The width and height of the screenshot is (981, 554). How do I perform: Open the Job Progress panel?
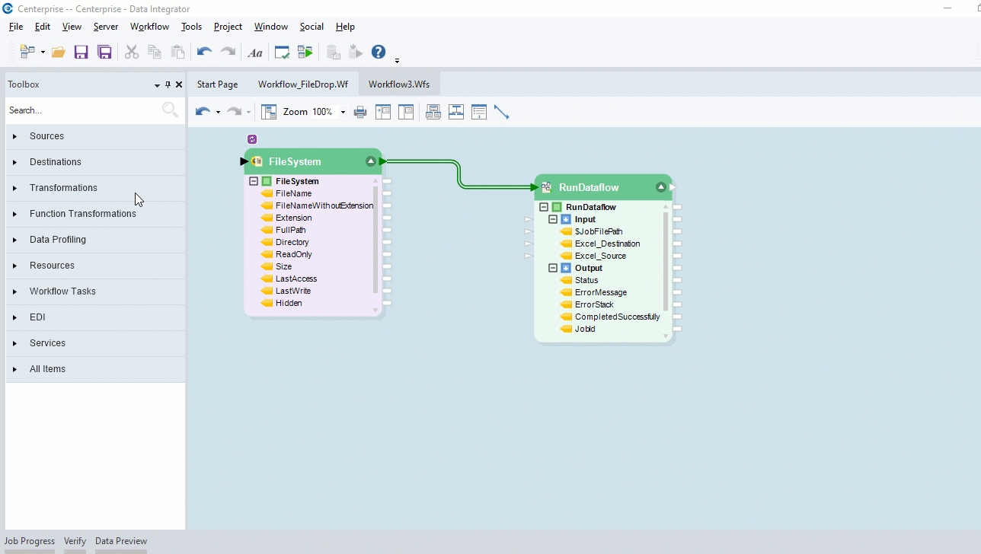pos(30,541)
